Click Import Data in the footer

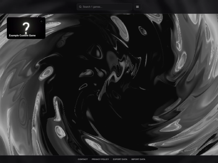pyautogui.click(x=138, y=159)
